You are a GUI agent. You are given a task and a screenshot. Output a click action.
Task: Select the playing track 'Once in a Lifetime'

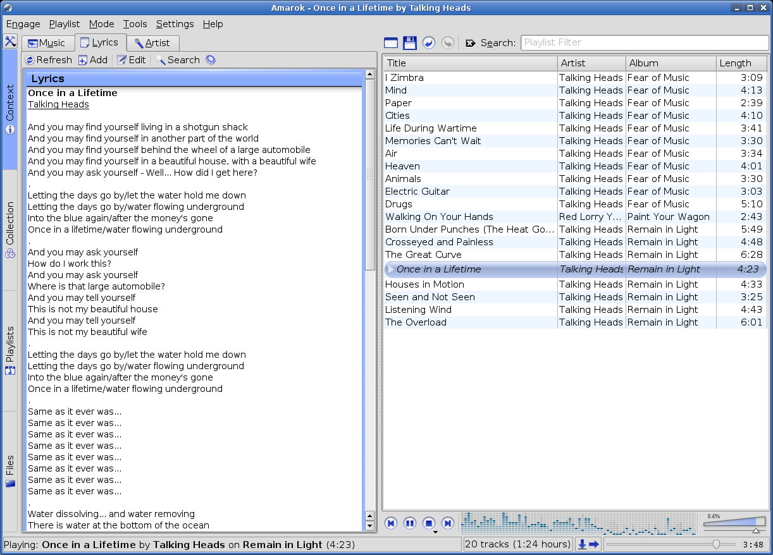tap(575, 269)
